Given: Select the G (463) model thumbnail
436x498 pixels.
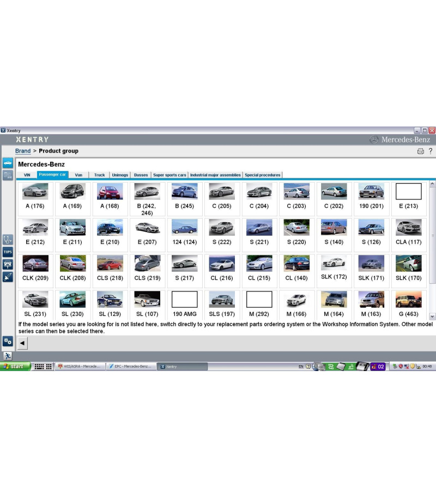Looking at the screenshot, I should [408, 305].
